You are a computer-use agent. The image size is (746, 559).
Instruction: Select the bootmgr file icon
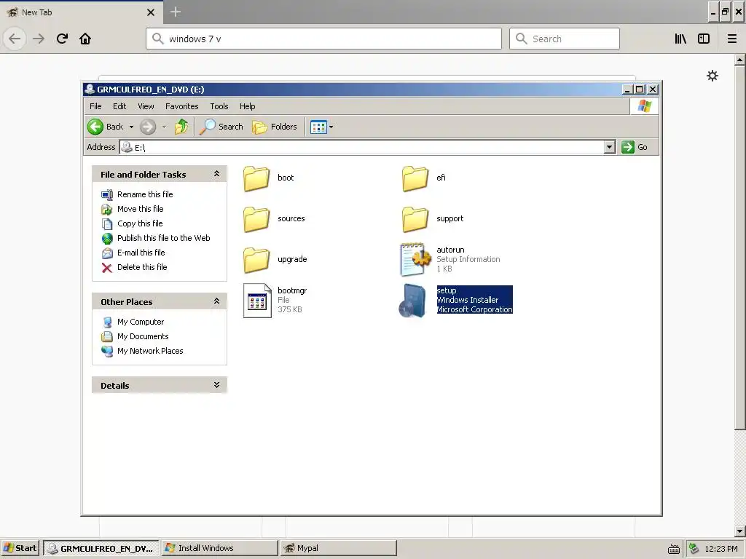click(x=257, y=301)
